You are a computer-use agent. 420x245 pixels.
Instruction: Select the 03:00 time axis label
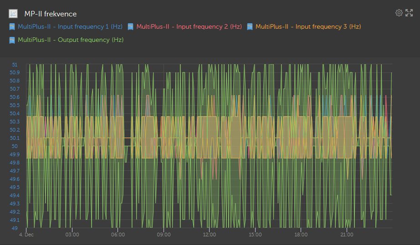(72, 235)
